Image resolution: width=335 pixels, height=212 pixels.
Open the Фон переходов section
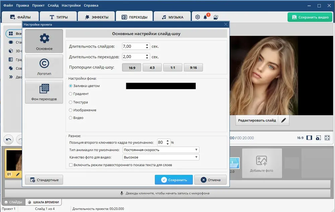(x=44, y=92)
